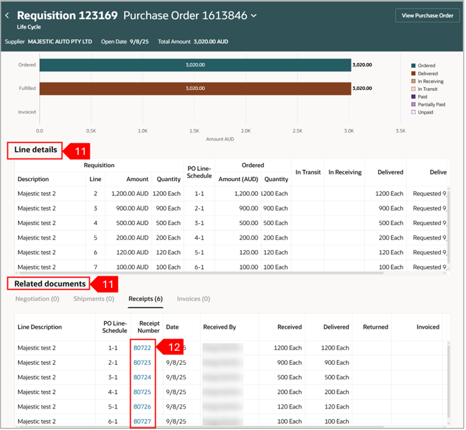The width and height of the screenshot is (466, 430).
Task: Click the teal Ordered bar in chart
Action: [195, 65]
